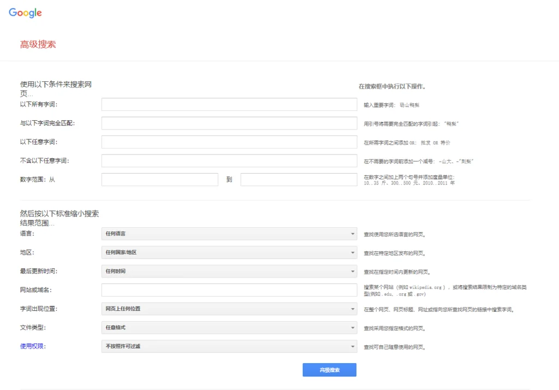Open the 最后更新时间 dropdown

tap(229, 271)
